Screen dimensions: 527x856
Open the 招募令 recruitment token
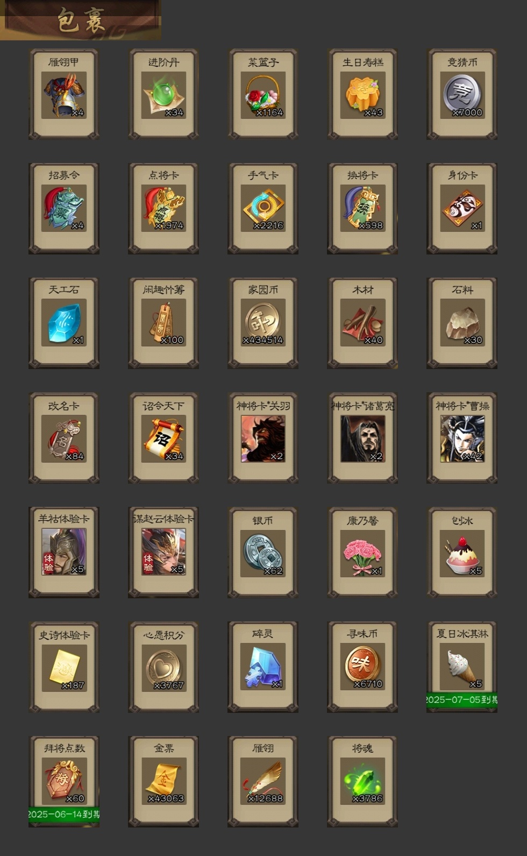[64, 209]
